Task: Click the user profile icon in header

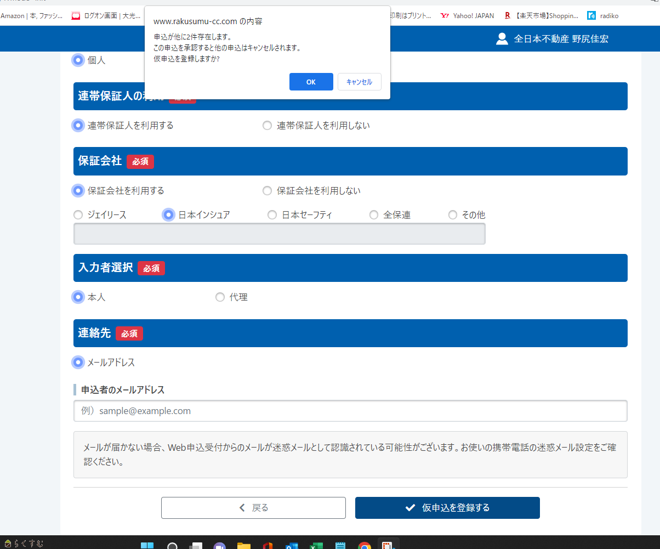Action: (502, 38)
